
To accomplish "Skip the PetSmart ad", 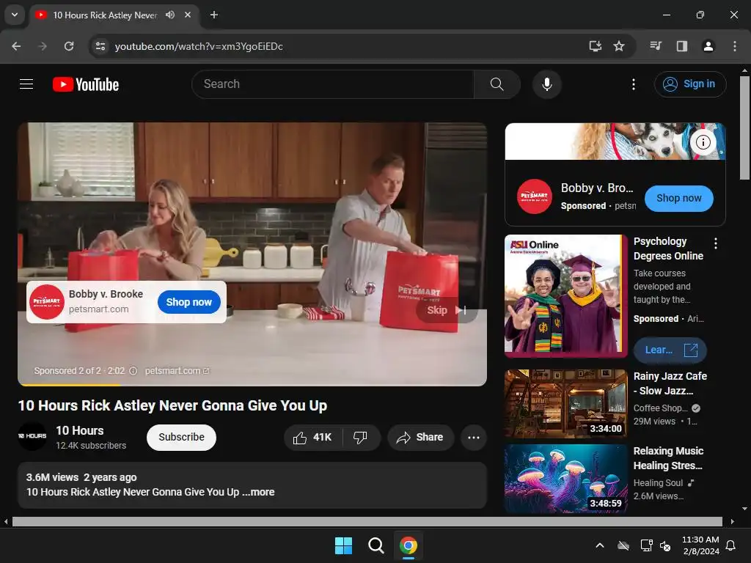I will 446,310.
